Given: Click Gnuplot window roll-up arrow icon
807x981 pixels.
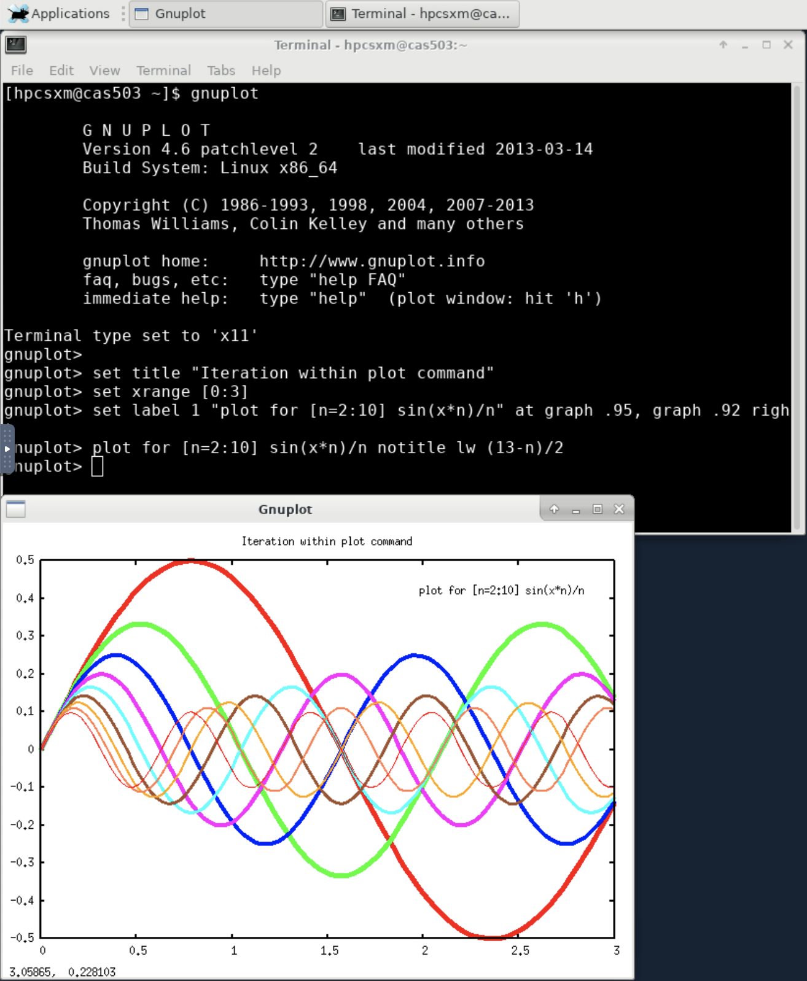Looking at the screenshot, I should [x=554, y=509].
